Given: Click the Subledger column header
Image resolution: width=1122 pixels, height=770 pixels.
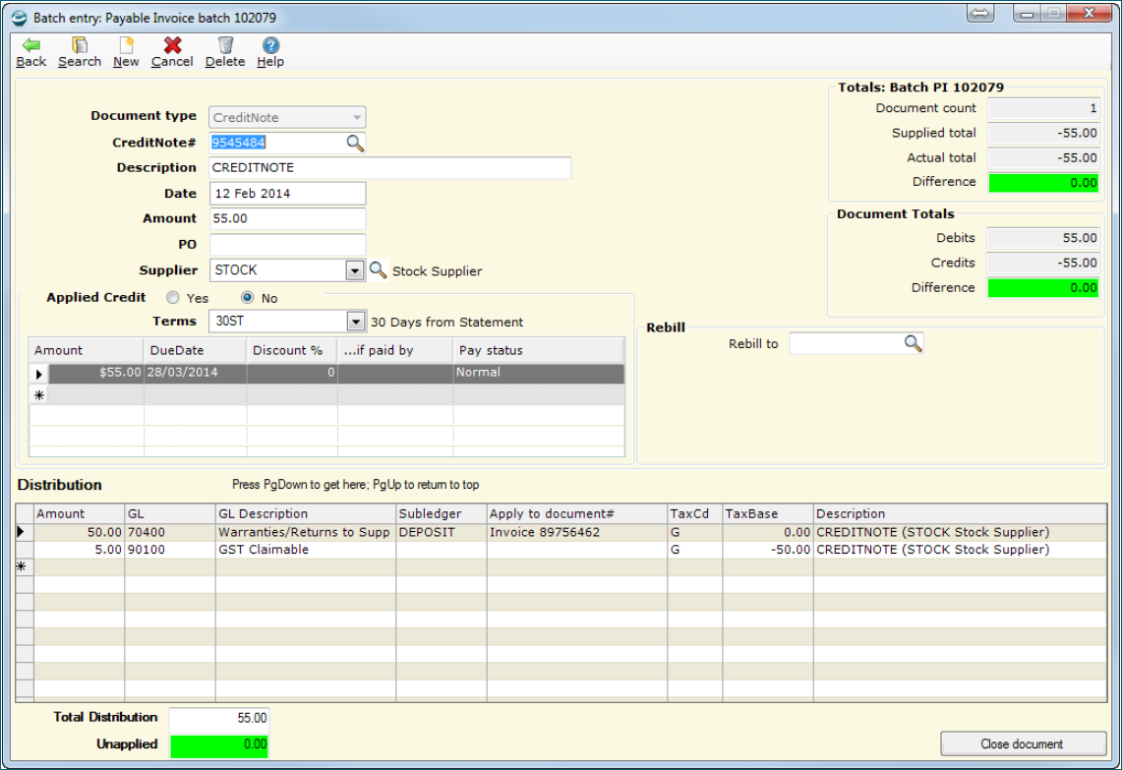Looking at the screenshot, I should tap(442, 513).
